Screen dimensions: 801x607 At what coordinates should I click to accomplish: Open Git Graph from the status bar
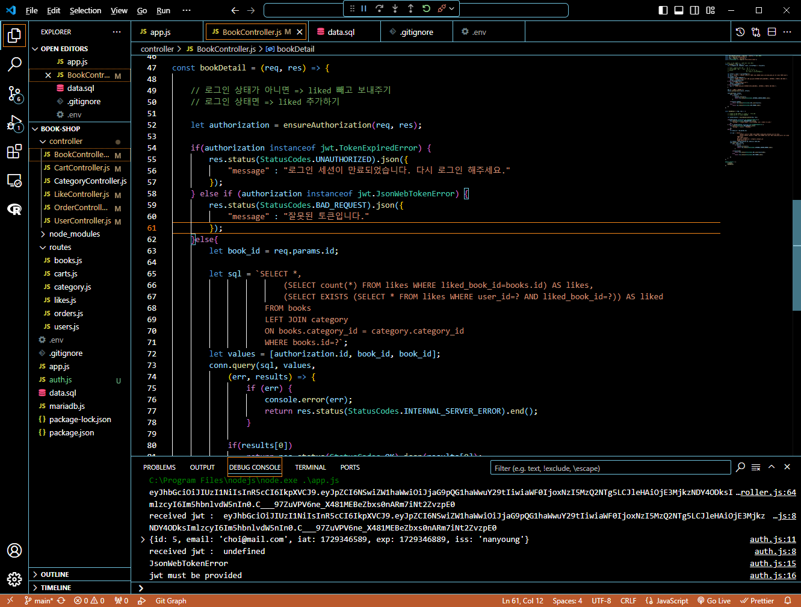(x=171, y=601)
